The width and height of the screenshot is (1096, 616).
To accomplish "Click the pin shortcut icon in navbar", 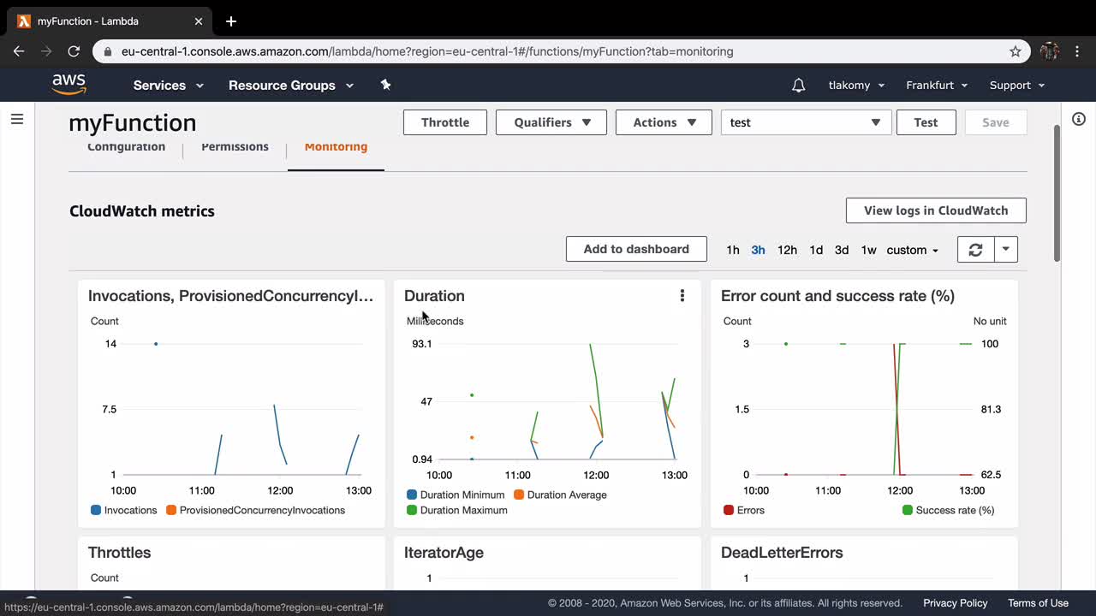I will point(385,85).
